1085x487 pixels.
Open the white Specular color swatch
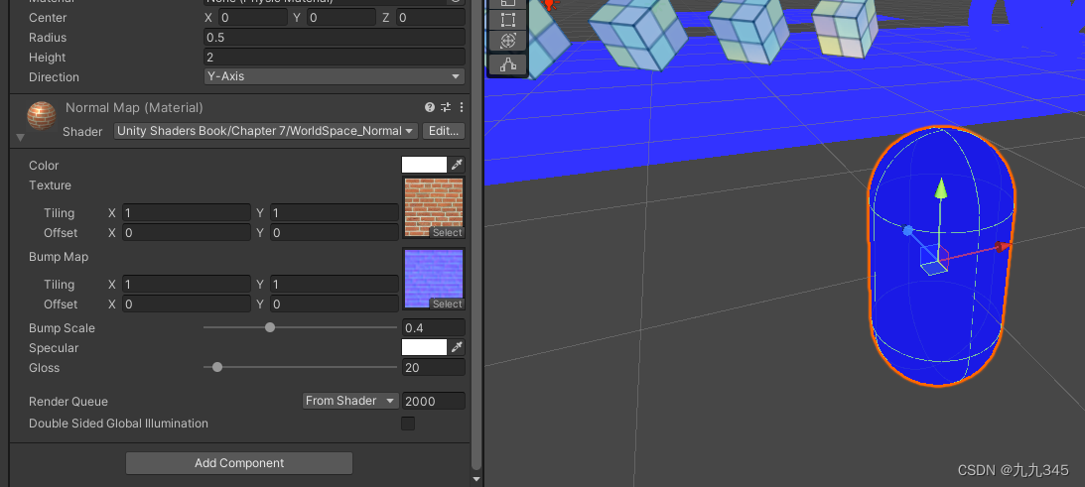coord(424,347)
